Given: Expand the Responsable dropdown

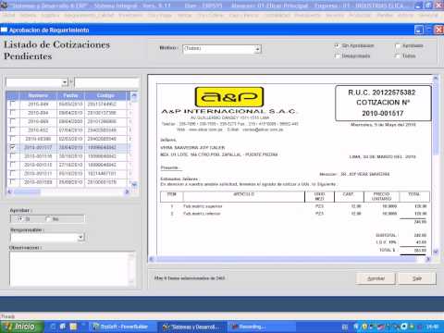Looking at the screenshot, I should [80, 238].
